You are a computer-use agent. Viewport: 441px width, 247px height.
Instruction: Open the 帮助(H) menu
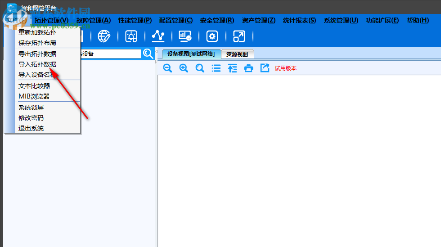click(418, 20)
